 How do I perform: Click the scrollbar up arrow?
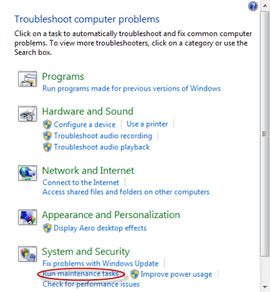265,6
